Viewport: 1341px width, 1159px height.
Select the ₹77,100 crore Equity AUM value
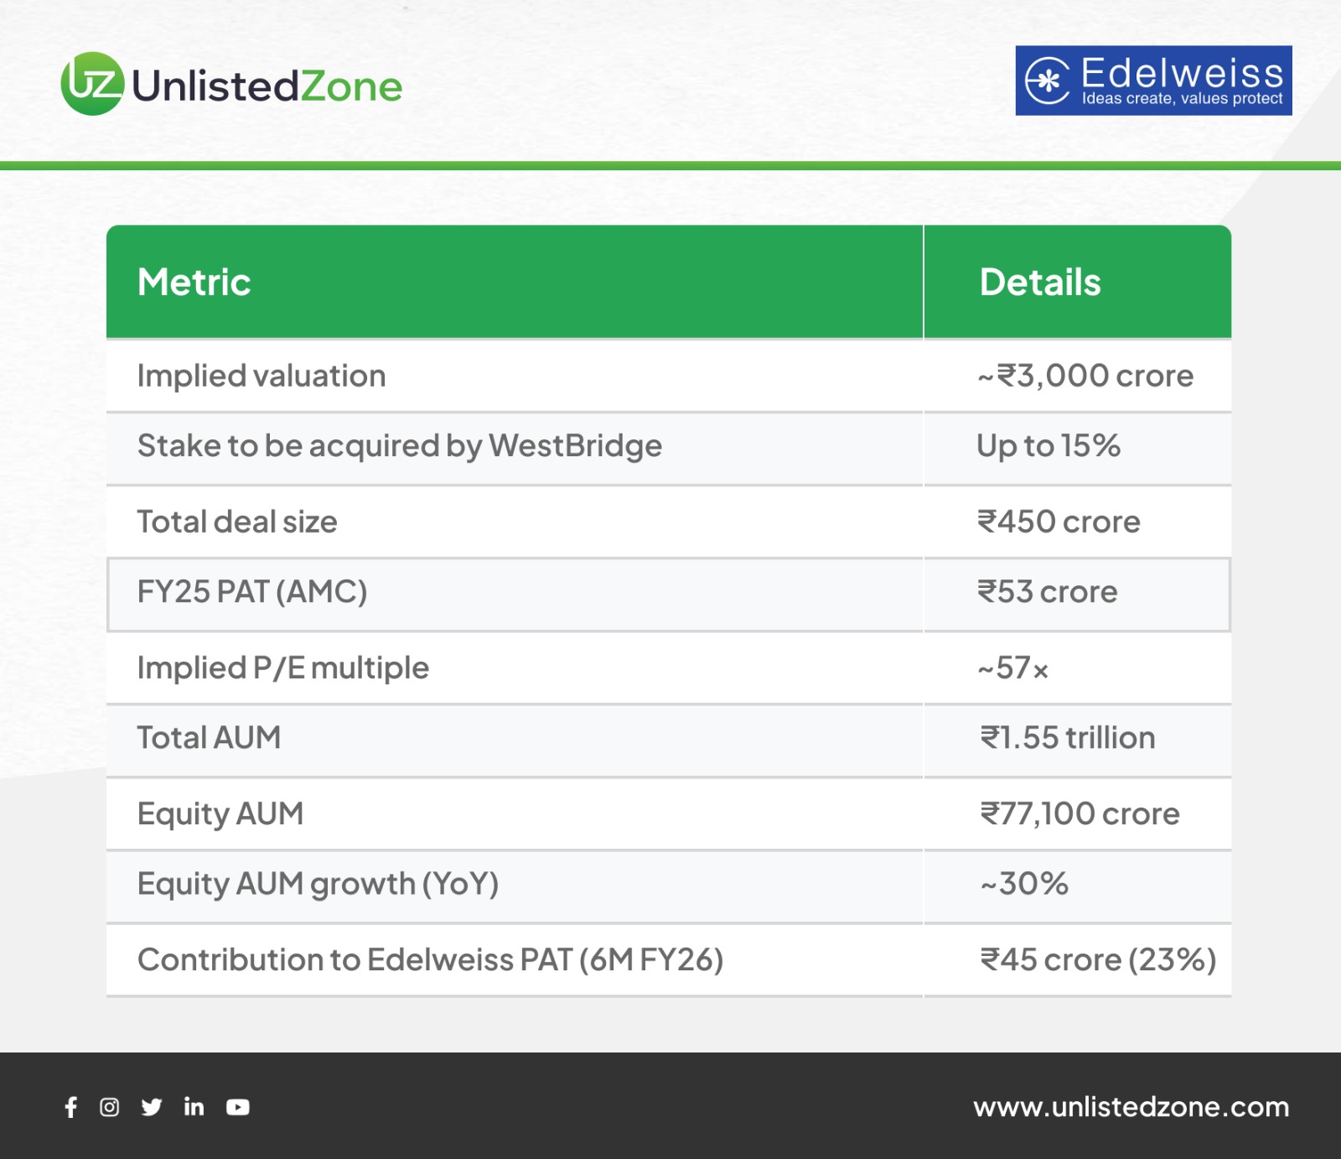click(x=1080, y=813)
